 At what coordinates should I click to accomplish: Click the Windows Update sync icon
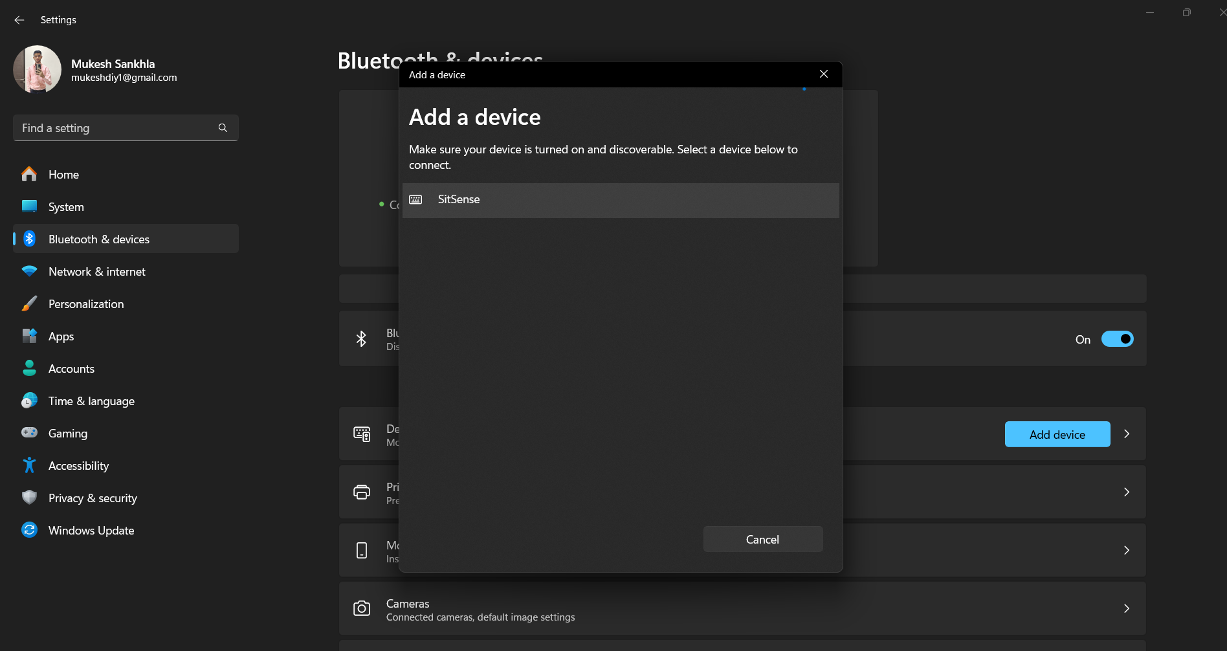29,530
